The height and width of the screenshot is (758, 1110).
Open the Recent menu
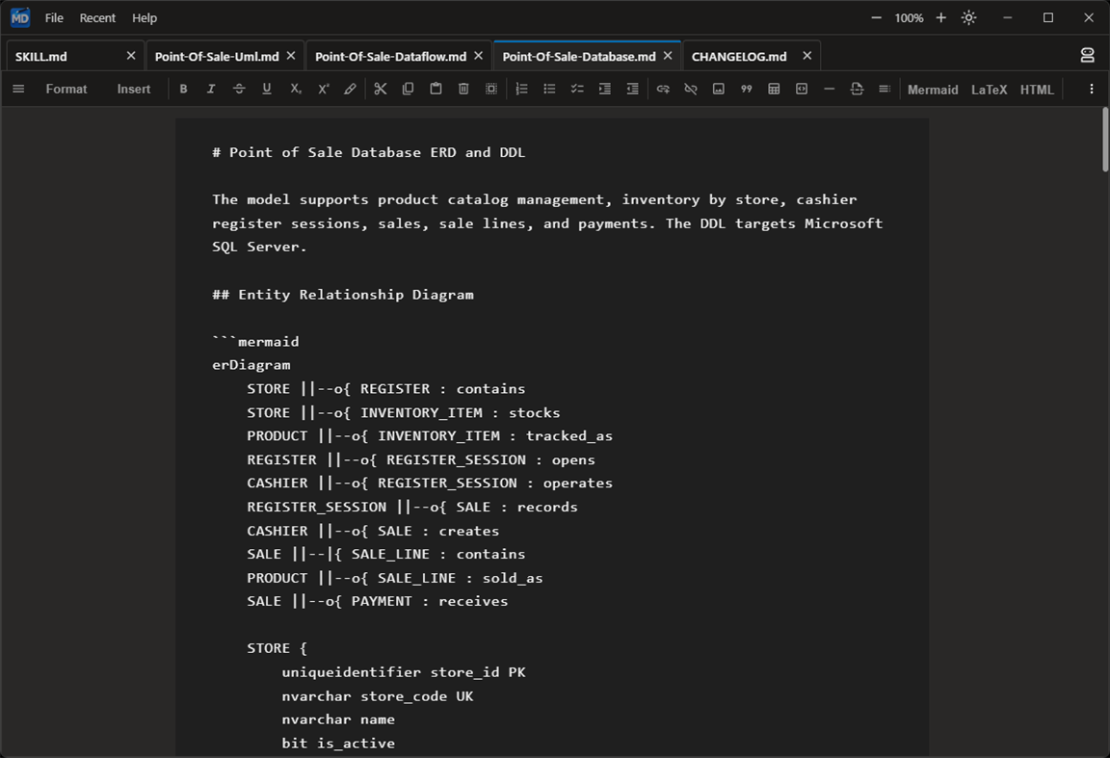[97, 18]
